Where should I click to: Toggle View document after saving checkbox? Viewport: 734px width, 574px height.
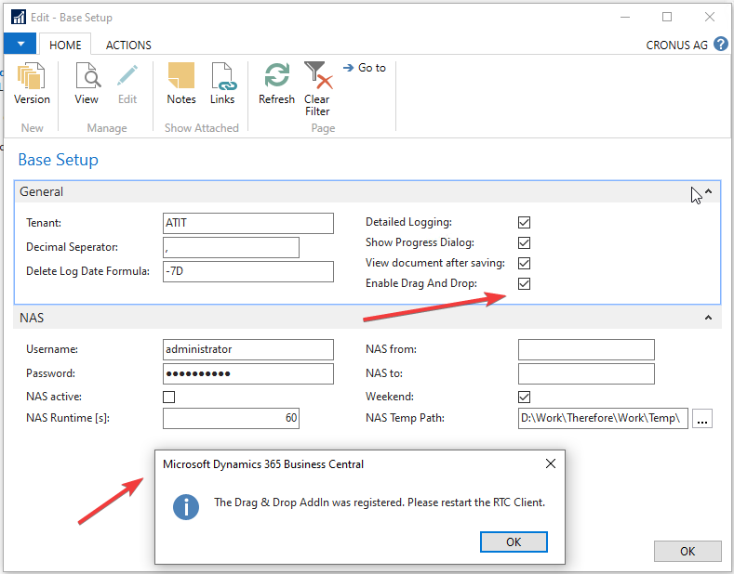pyautogui.click(x=525, y=263)
